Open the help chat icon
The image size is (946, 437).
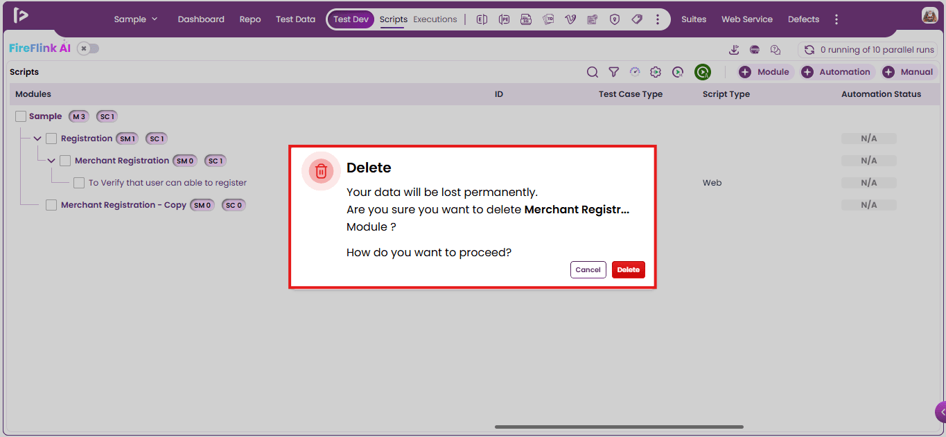[776, 50]
